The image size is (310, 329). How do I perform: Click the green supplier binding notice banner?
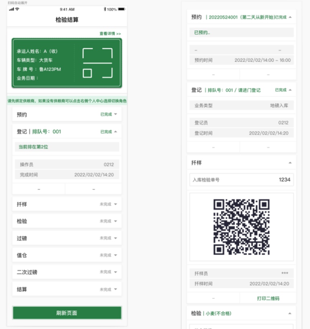click(67, 101)
